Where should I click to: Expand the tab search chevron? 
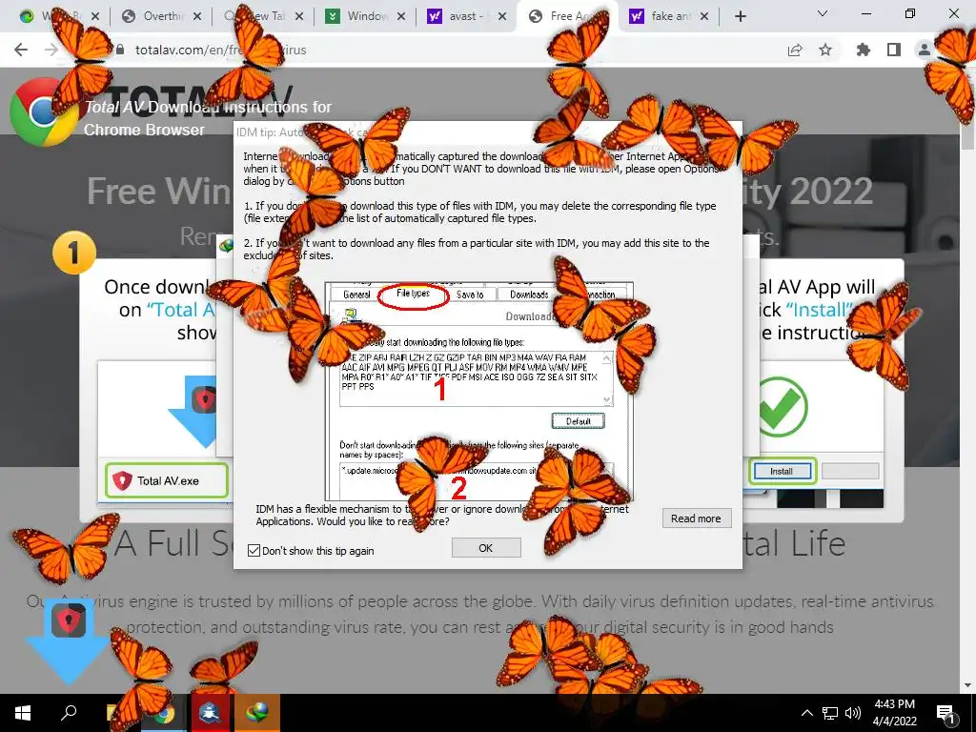(823, 13)
